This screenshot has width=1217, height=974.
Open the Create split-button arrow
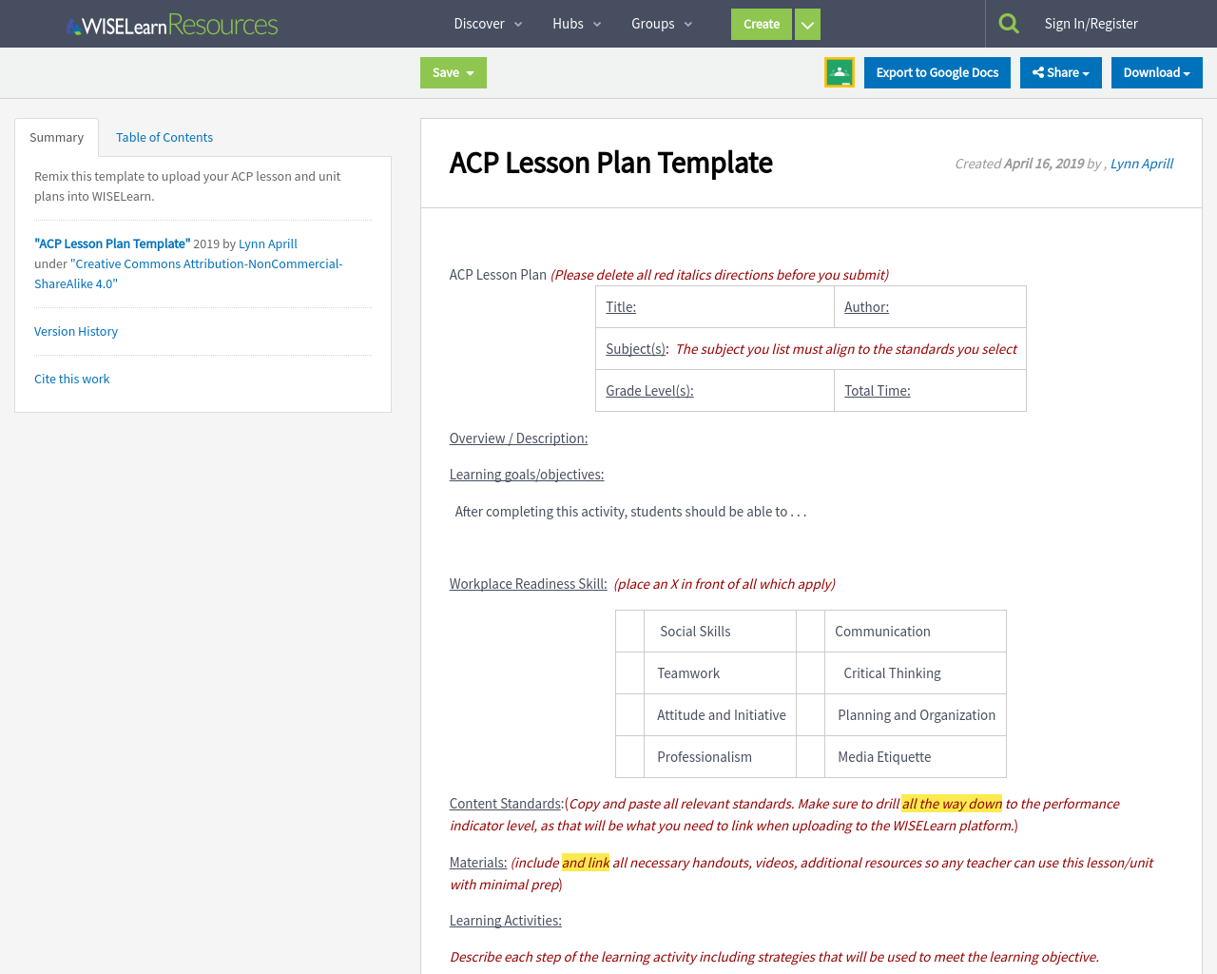coord(806,23)
